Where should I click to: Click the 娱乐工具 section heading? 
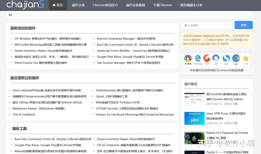[20, 129]
